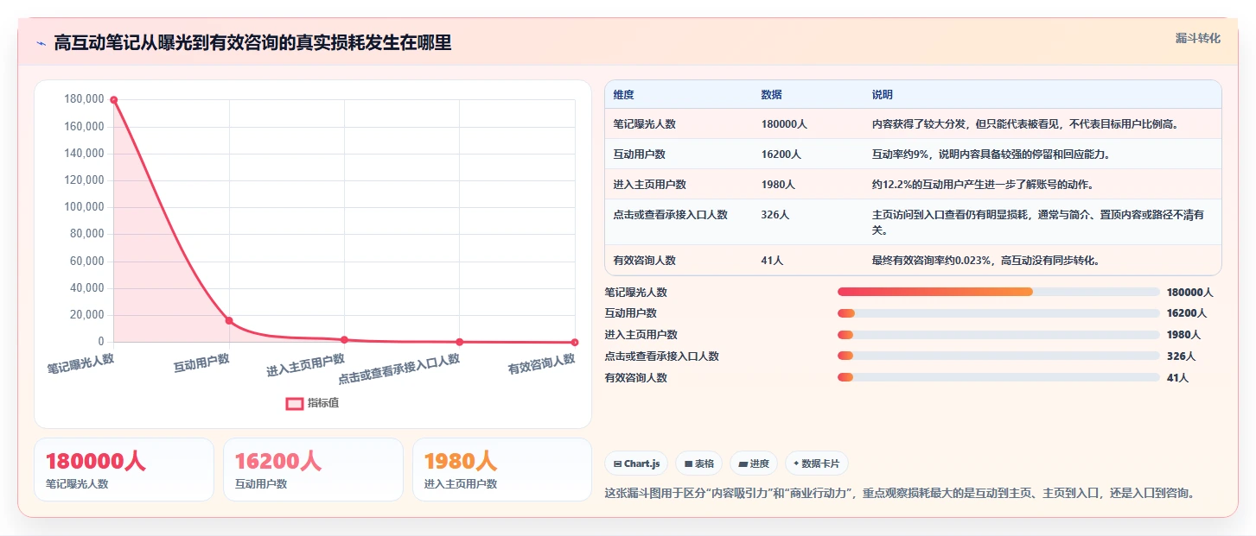1256x536 pixels.
Task: Click the description starting 互动率约9%
Action: 991,154
